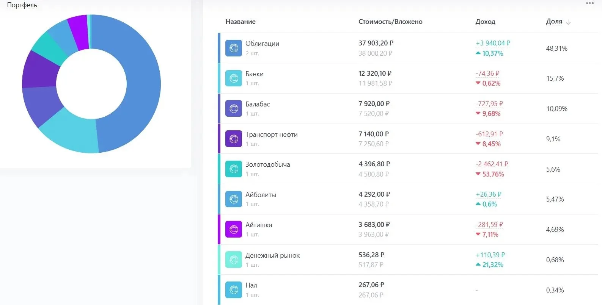
Task: Click the income -281,59 ₽
Action: (x=489, y=225)
